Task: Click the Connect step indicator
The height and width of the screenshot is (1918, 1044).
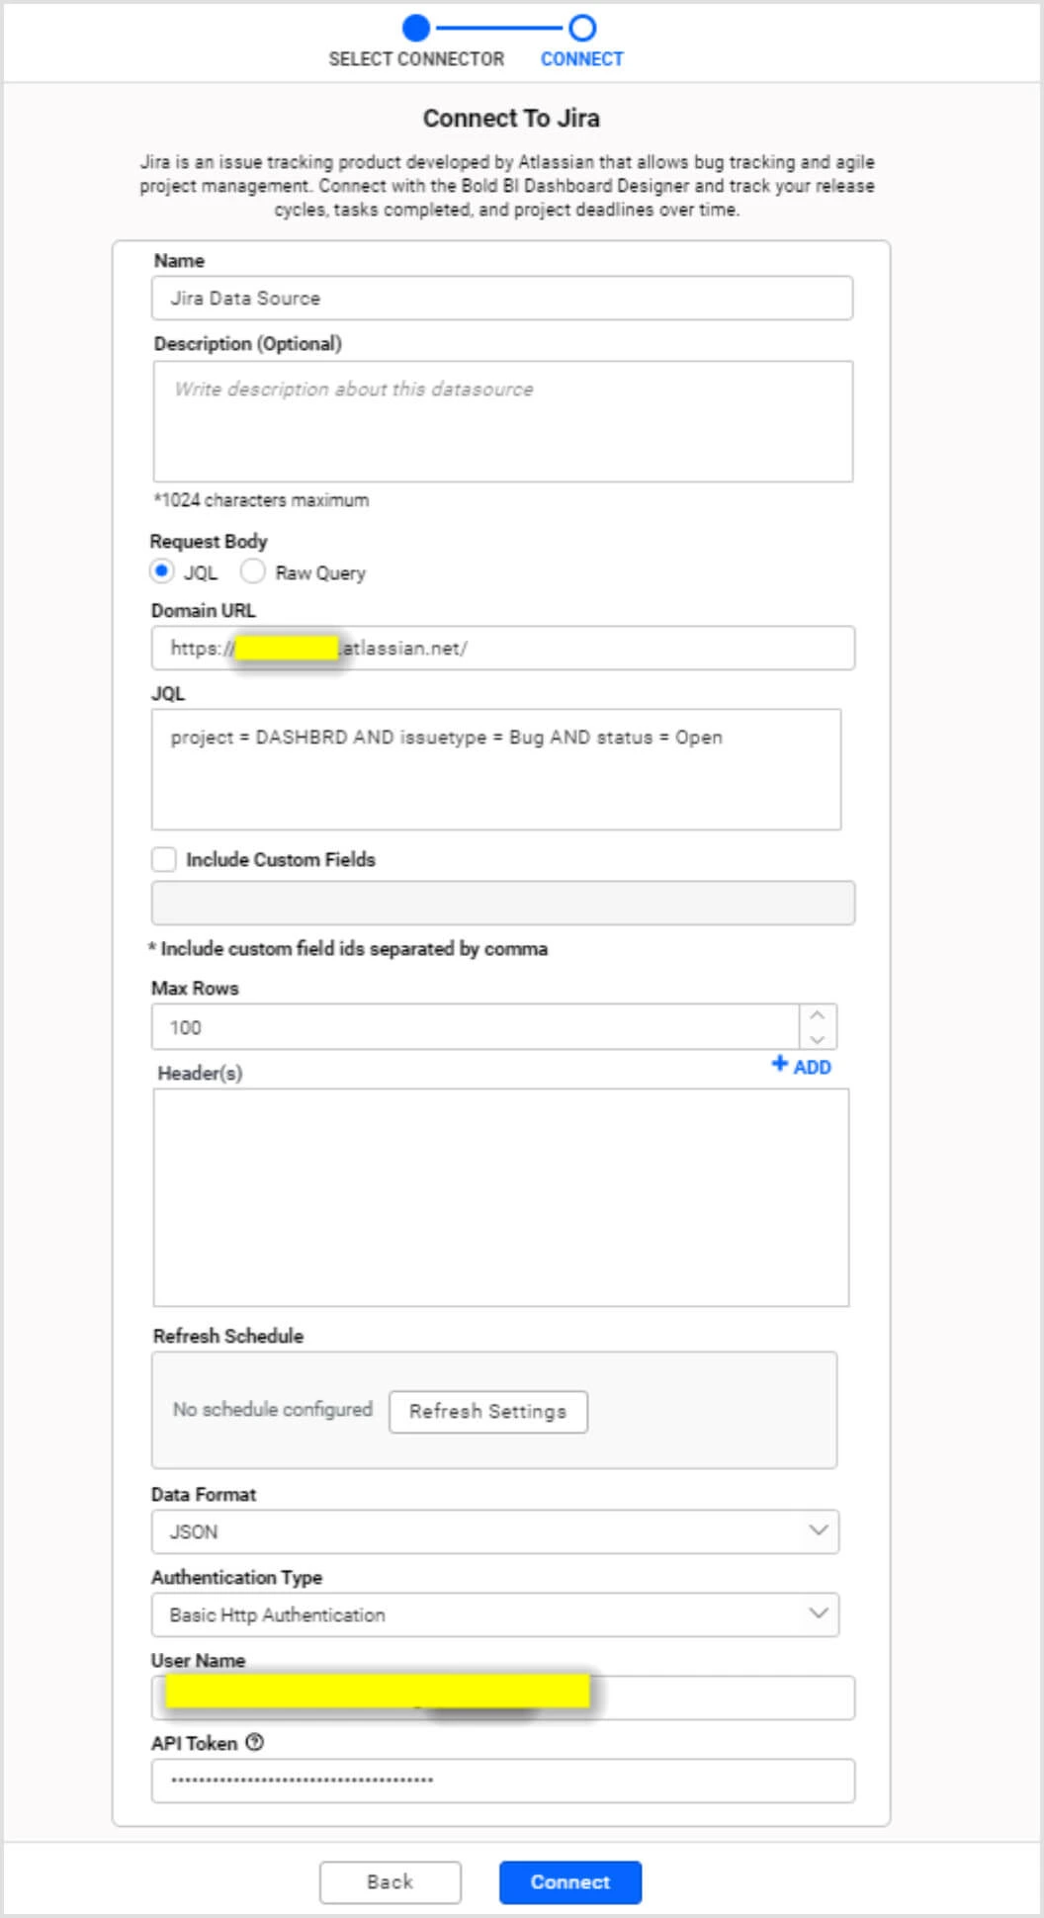Action: click(582, 28)
